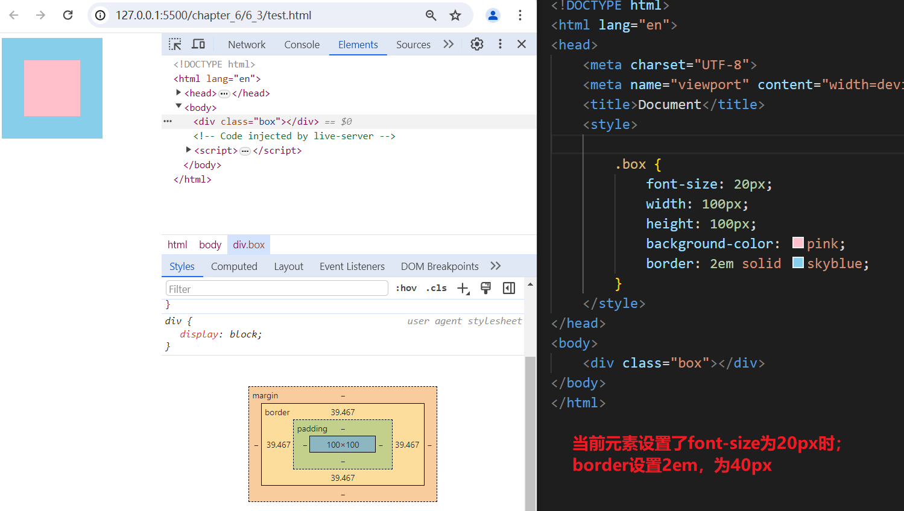Click the pink box on the rendered page
Screen dimensions: 904x511
pyautogui.click(x=52, y=88)
